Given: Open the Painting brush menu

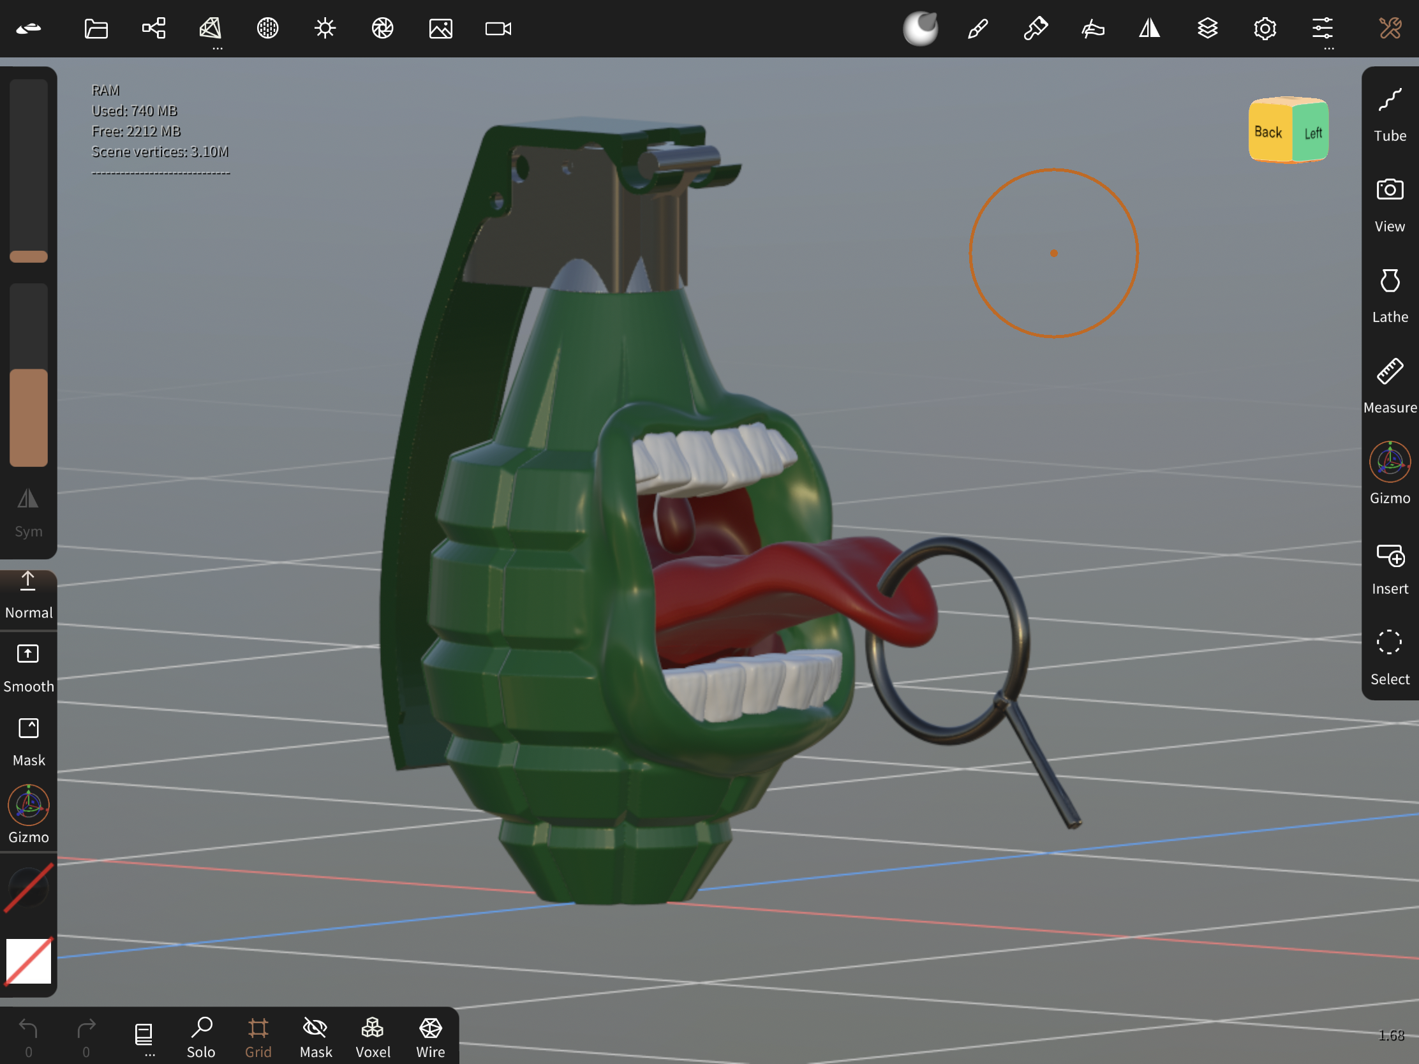Looking at the screenshot, I should pos(977,28).
